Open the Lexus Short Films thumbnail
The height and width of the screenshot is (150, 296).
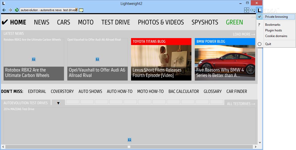pyautogui.click(x=161, y=63)
